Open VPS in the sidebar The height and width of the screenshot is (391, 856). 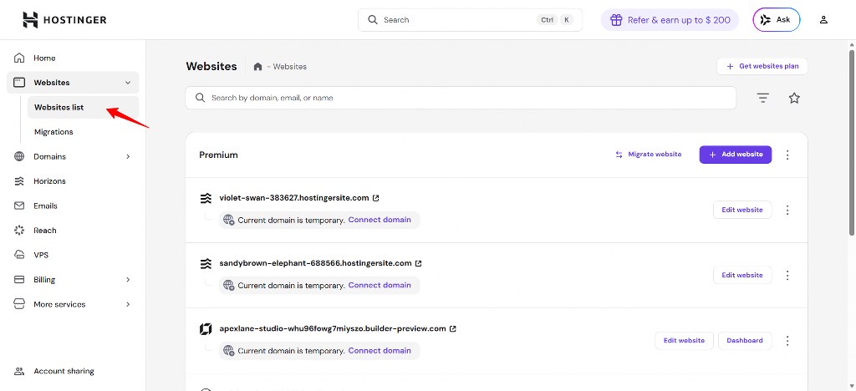73,255
